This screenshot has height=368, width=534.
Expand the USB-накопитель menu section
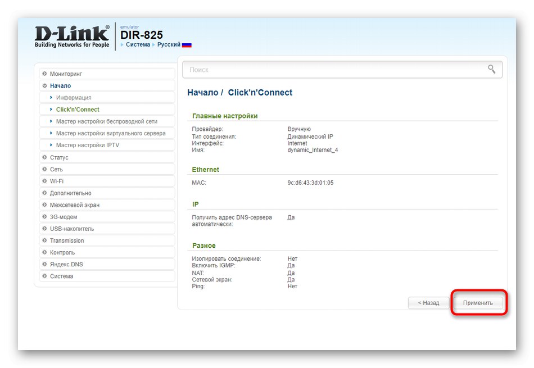[x=107, y=229]
